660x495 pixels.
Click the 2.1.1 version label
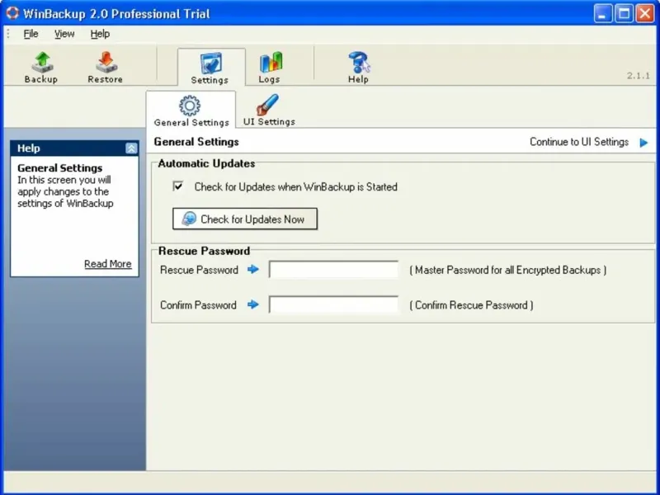pyautogui.click(x=638, y=76)
